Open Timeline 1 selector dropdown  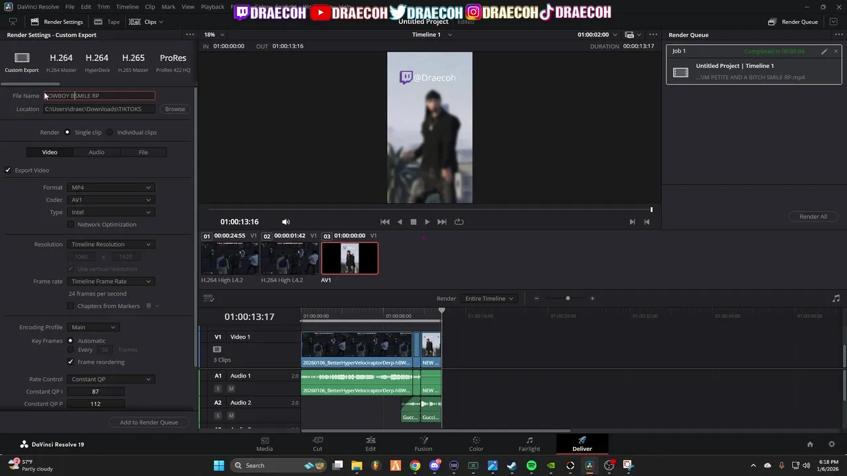click(432, 34)
